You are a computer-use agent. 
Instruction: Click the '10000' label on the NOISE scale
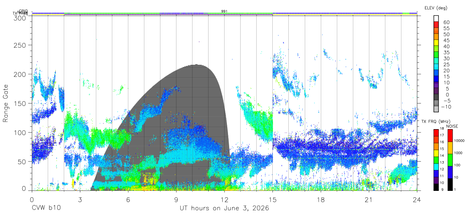tap(459, 141)
